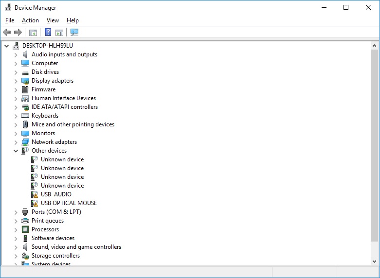Click the Storage controllers icon
This screenshot has width=380, height=278.
[x=25, y=256]
